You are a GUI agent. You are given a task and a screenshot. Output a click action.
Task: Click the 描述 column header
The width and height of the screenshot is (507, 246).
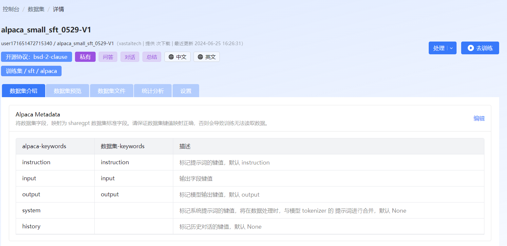[x=185, y=146]
